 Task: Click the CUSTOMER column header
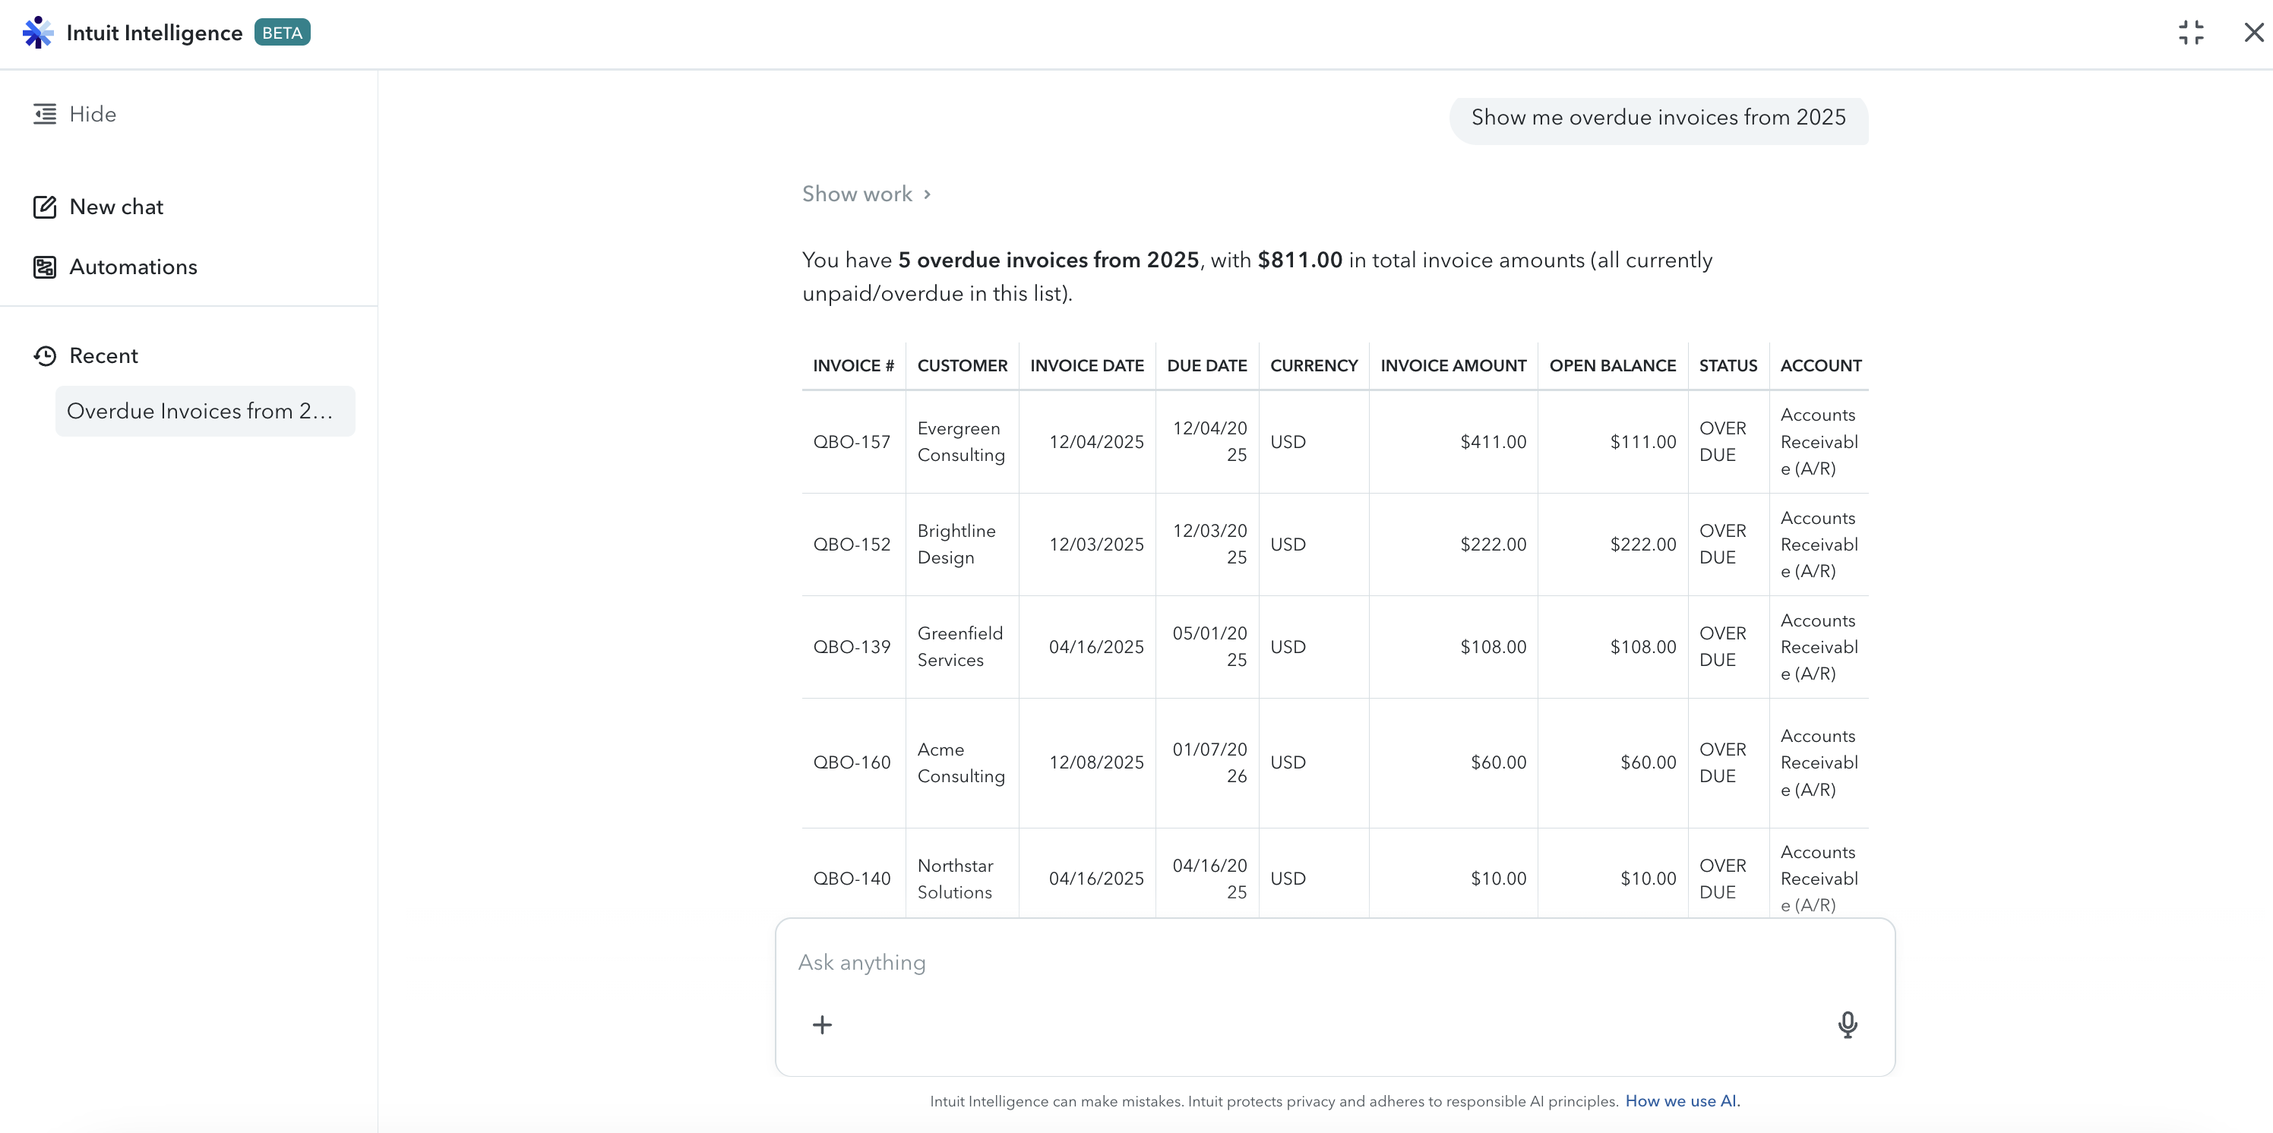coord(962,366)
